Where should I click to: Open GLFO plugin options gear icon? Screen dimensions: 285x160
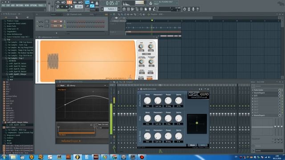141,89
